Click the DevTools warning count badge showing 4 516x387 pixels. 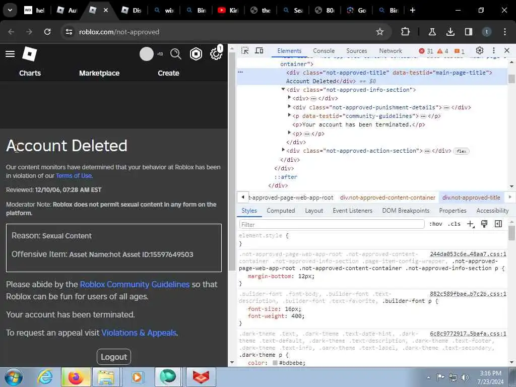pos(442,51)
